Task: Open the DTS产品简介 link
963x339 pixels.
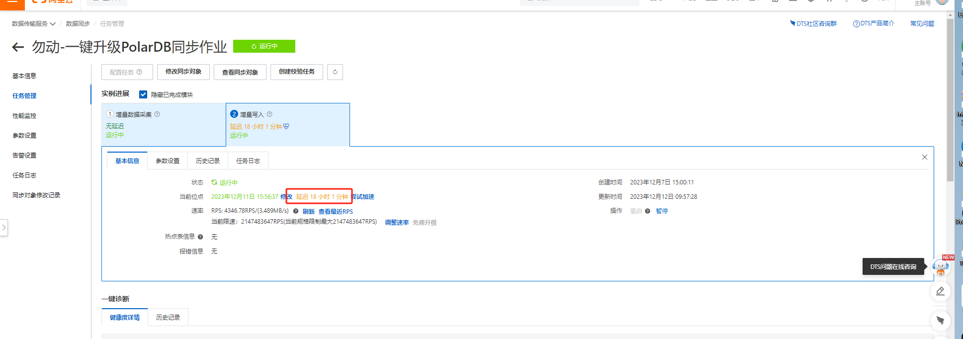Action: point(874,24)
